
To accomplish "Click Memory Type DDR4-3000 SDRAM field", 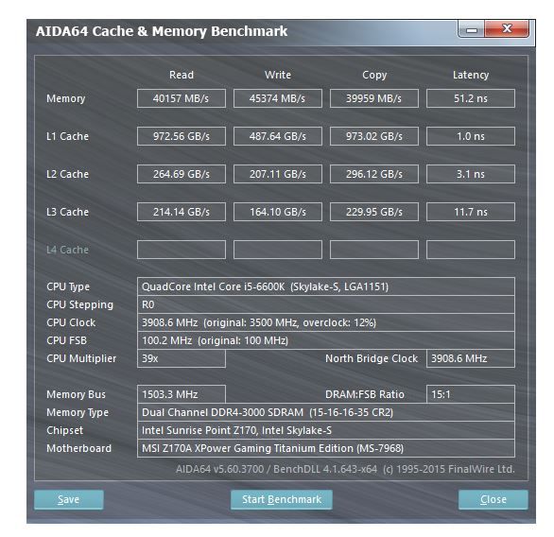I will 326,412.
